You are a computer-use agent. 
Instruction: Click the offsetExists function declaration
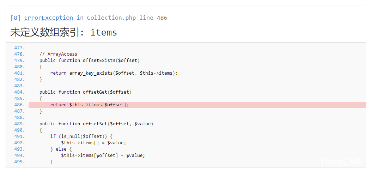coord(90,61)
